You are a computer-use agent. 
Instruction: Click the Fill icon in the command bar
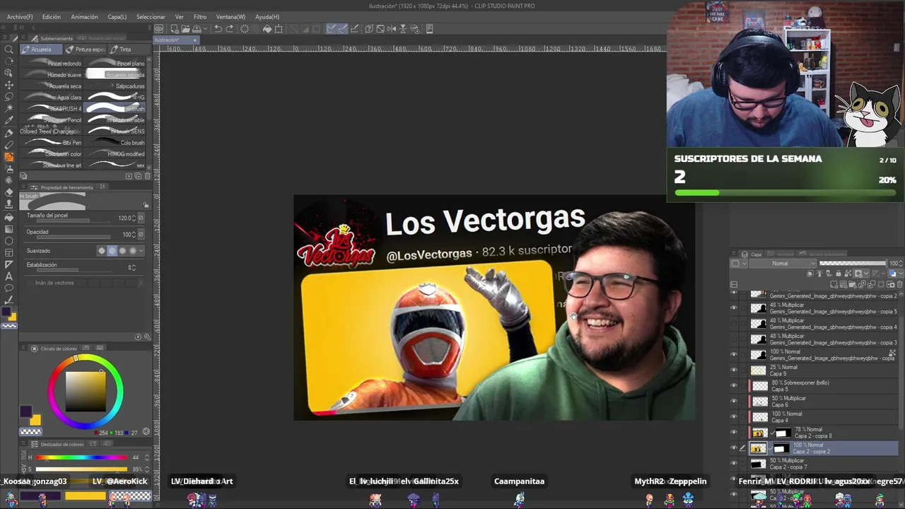(x=267, y=29)
